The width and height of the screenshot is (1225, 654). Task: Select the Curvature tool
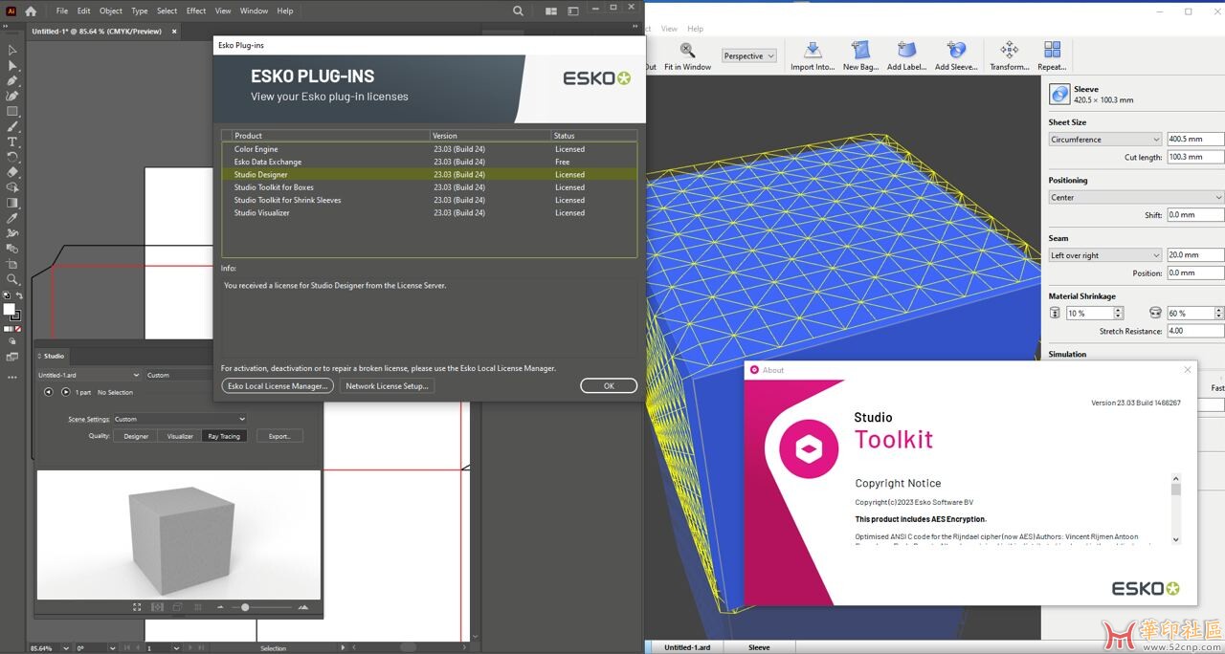point(12,96)
